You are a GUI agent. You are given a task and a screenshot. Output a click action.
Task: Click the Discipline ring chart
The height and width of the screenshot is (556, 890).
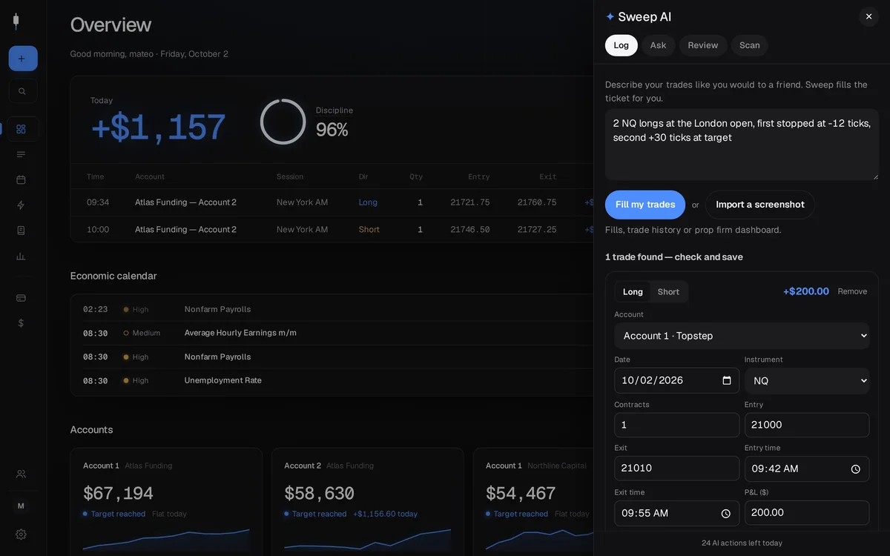pos(283,122)
